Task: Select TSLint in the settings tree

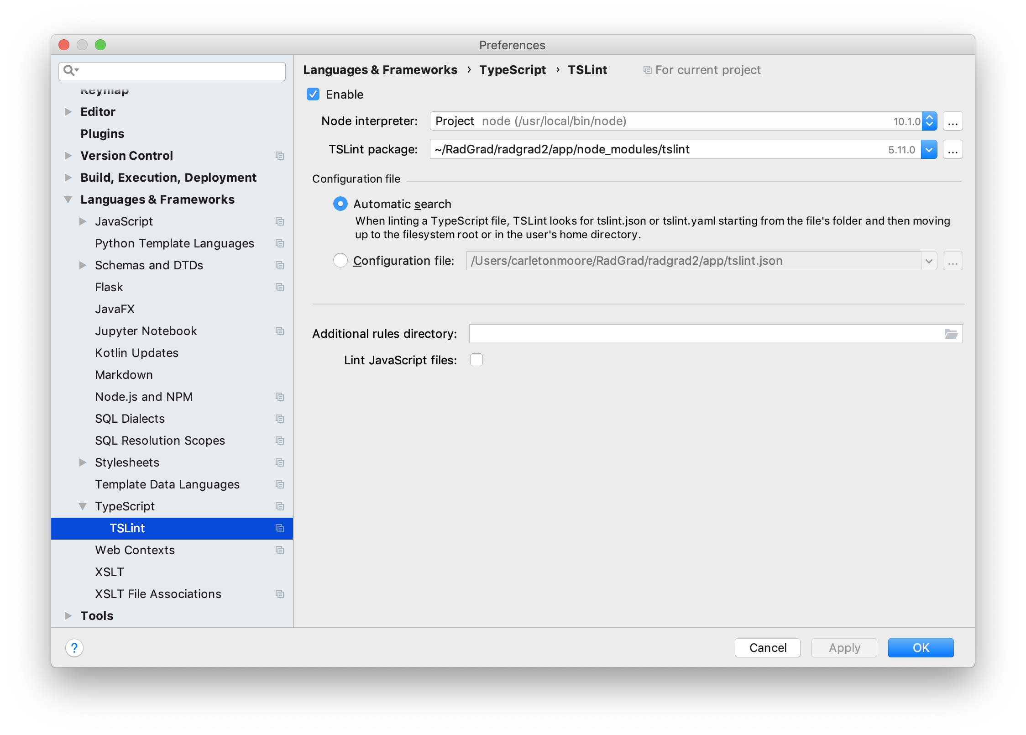Action: [x=172, y=528]
